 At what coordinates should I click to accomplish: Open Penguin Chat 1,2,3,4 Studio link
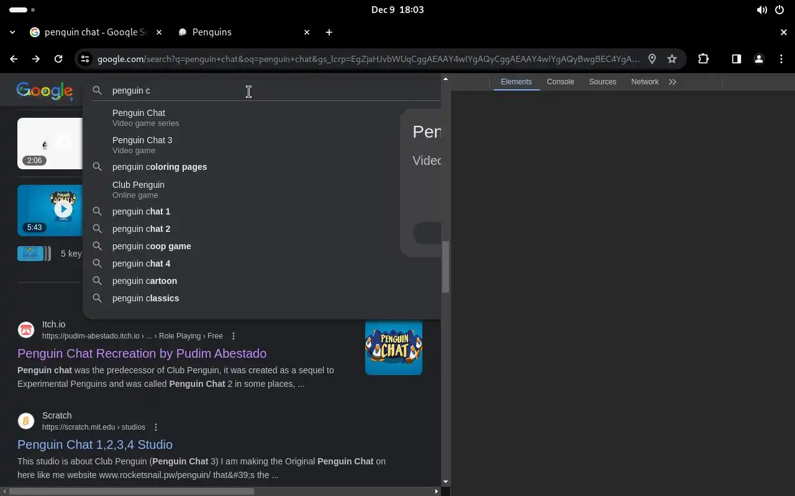(x=95, y=445)
